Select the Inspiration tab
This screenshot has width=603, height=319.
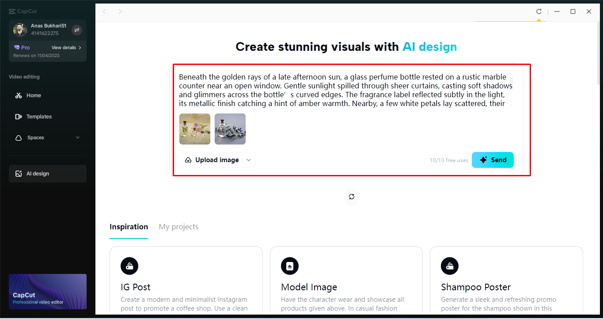[129, 227]
